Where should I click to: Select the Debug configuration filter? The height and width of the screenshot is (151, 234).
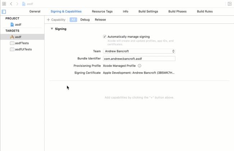85,20
